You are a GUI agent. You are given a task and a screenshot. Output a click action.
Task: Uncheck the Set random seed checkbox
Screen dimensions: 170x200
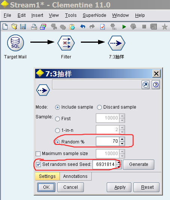(x=39, y=164)
